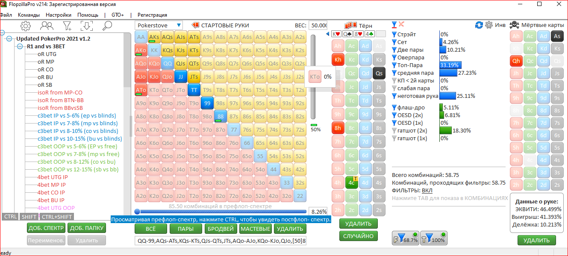Click the red-underlined funnel above statistics
The image size is (568, 256).
pyautogui.click(x=394, y=24)
